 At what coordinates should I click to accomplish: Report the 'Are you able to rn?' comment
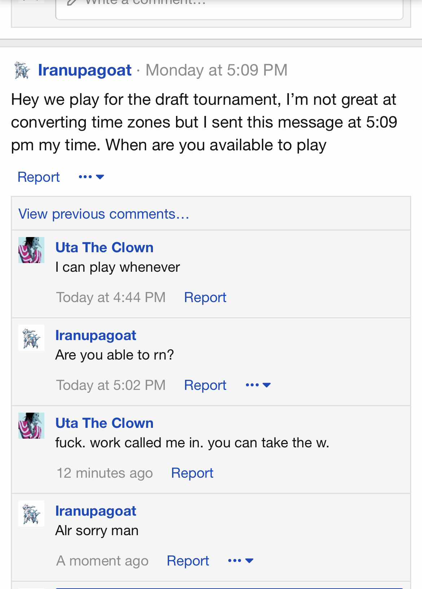coord(205,385)
